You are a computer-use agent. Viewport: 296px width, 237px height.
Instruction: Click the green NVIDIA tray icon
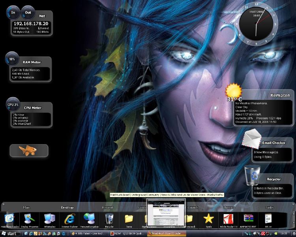(276, 233)
